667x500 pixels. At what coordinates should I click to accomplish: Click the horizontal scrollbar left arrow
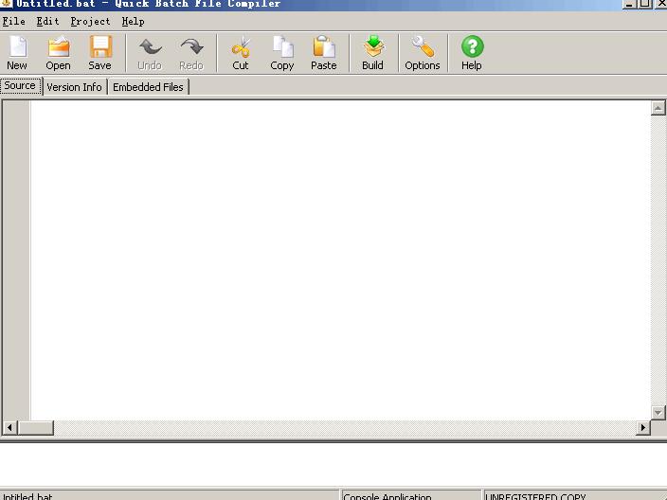pyautogui.click(x=9, y=428)
